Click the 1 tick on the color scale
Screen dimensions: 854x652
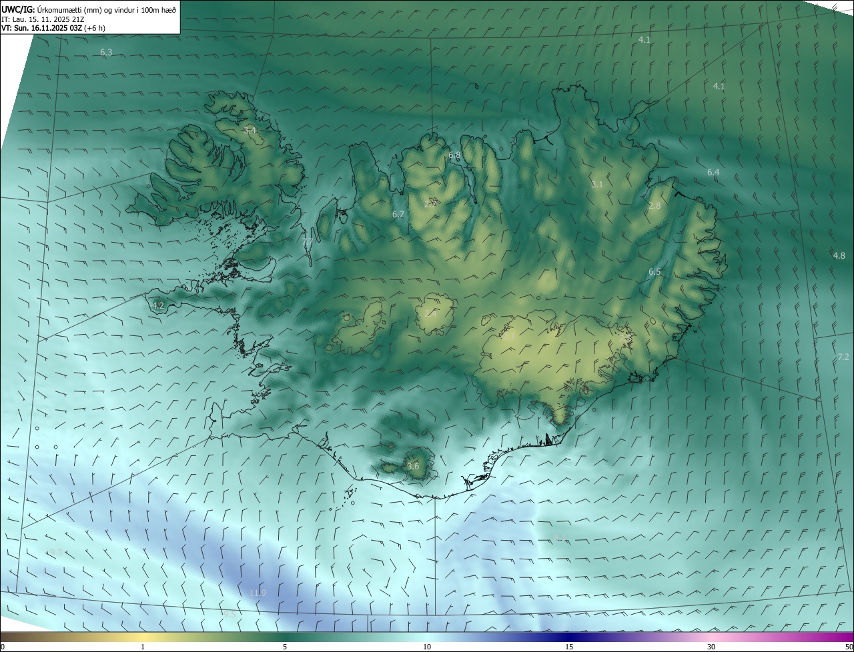[x=143, y=647]
